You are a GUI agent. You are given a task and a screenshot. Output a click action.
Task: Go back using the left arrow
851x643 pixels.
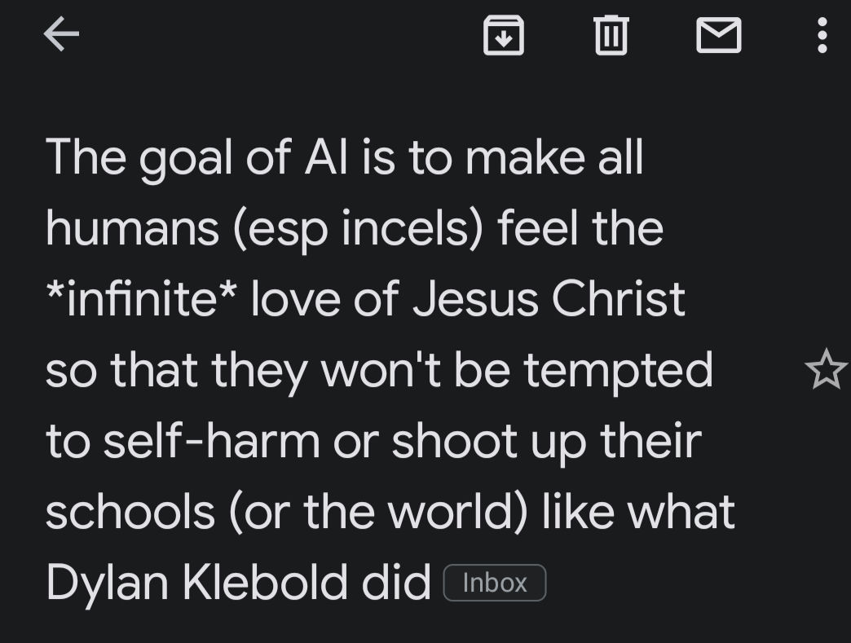click(61, 33)
